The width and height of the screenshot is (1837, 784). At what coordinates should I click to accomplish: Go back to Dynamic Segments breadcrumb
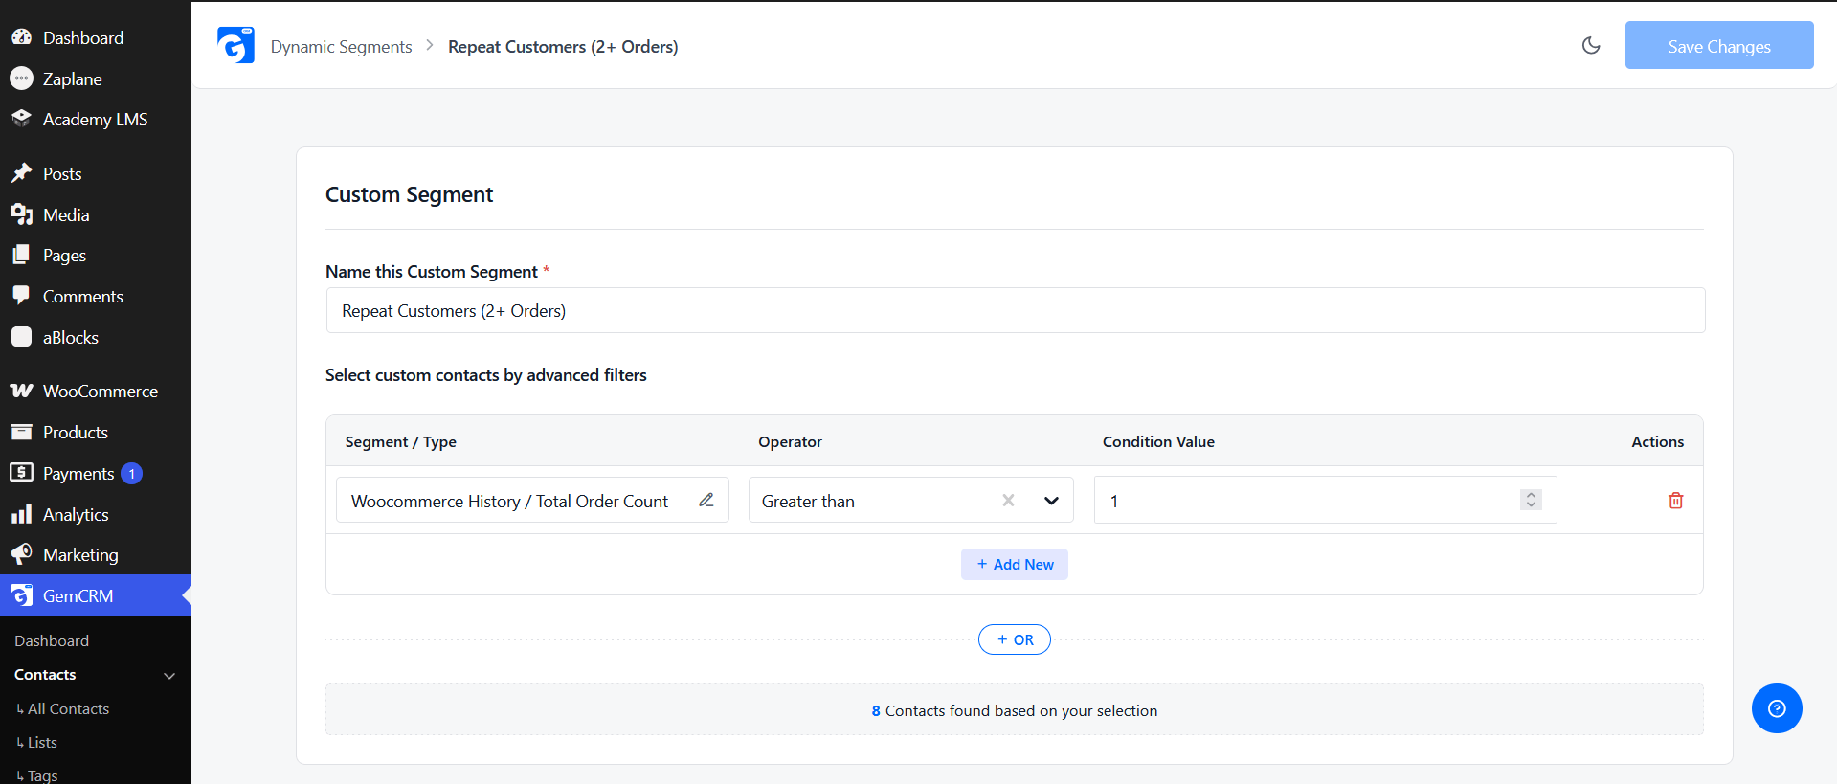pyautogui.click(x=341, y=46)
